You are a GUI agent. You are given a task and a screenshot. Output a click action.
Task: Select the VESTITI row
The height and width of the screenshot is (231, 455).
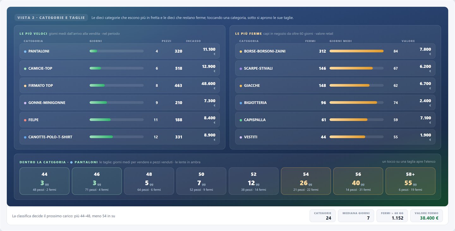pyautogui.click(x=335, y=137)
